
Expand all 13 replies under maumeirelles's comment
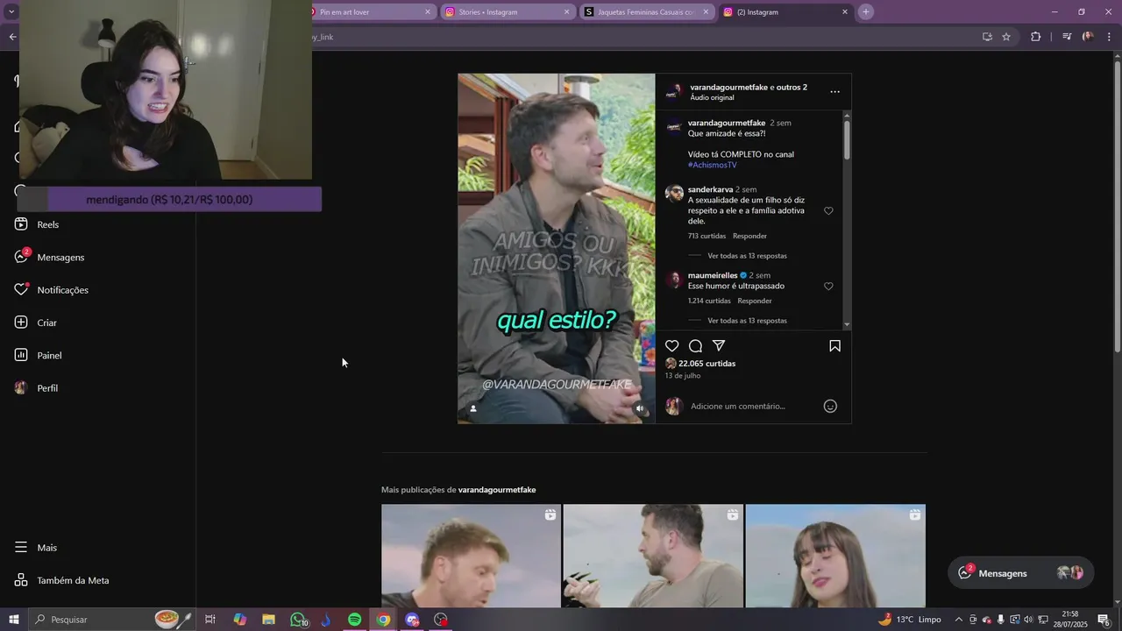point(747,321)
